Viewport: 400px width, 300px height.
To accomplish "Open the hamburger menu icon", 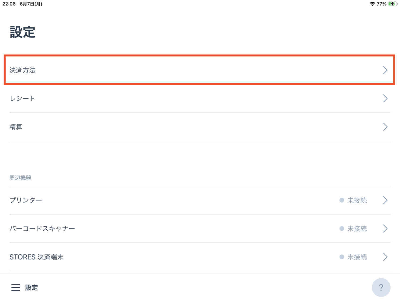I will point(15,287).
